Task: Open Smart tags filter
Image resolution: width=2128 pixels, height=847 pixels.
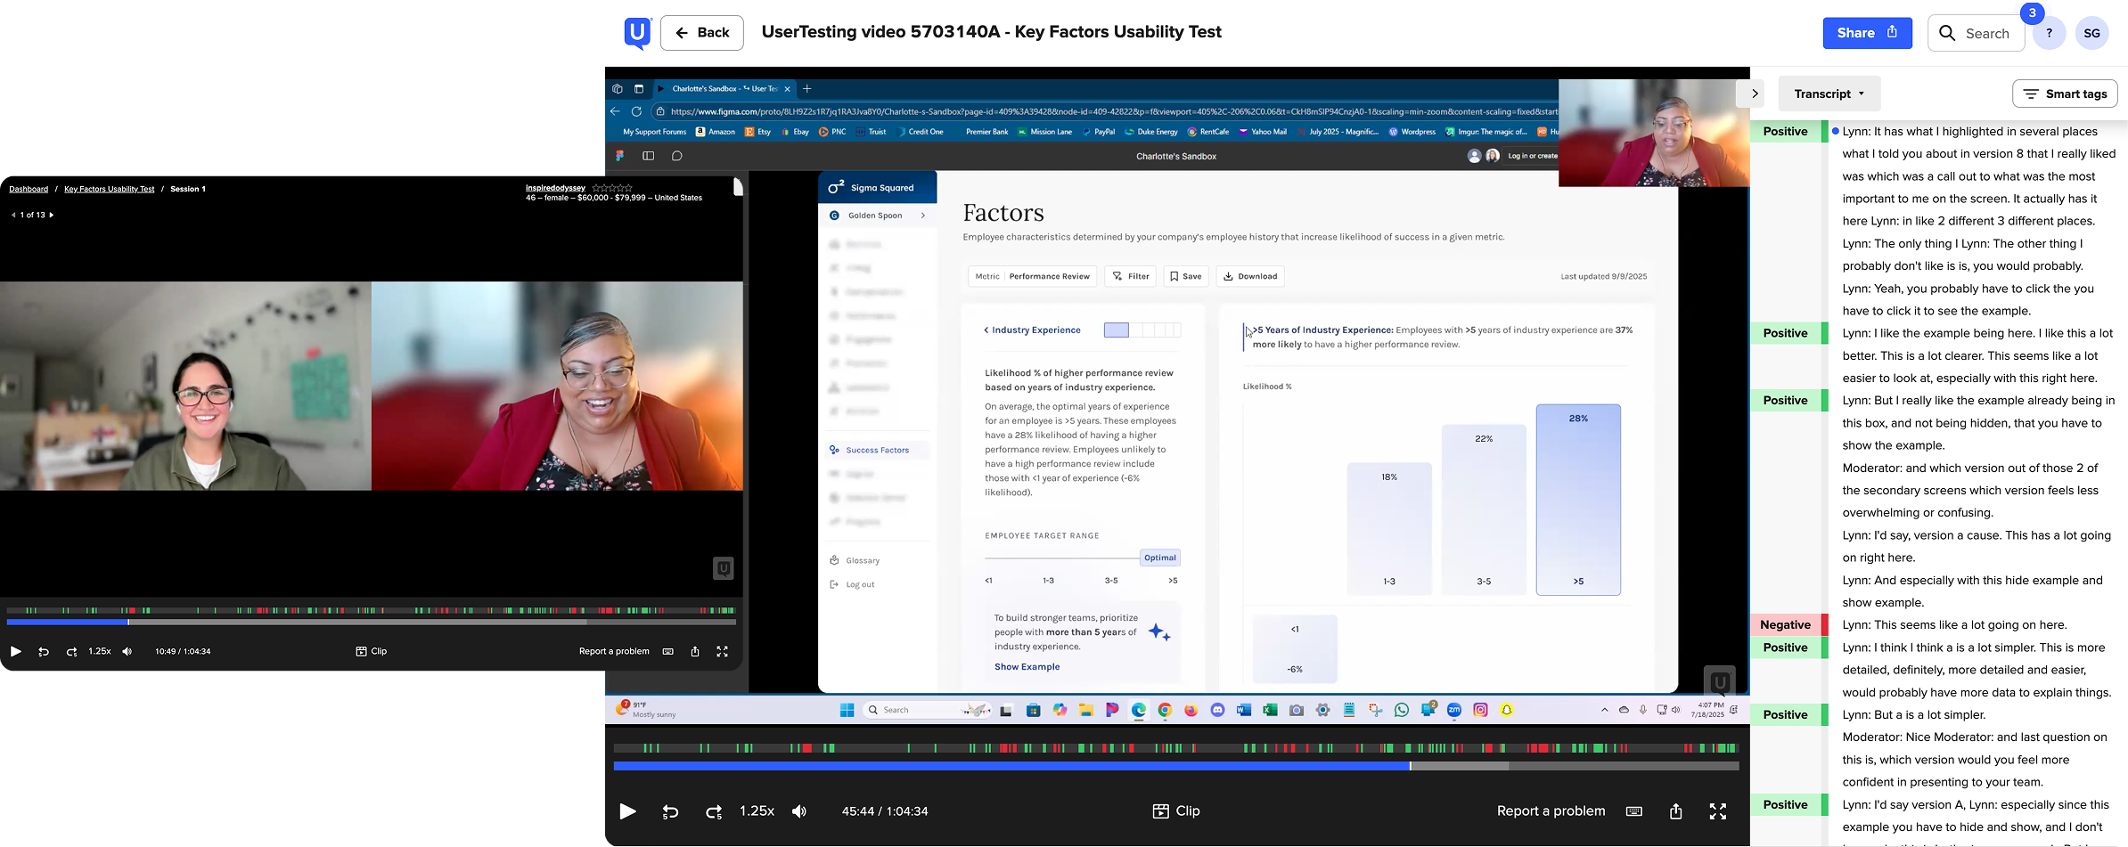Action: pyautogui.click(x=2065, y=94)
